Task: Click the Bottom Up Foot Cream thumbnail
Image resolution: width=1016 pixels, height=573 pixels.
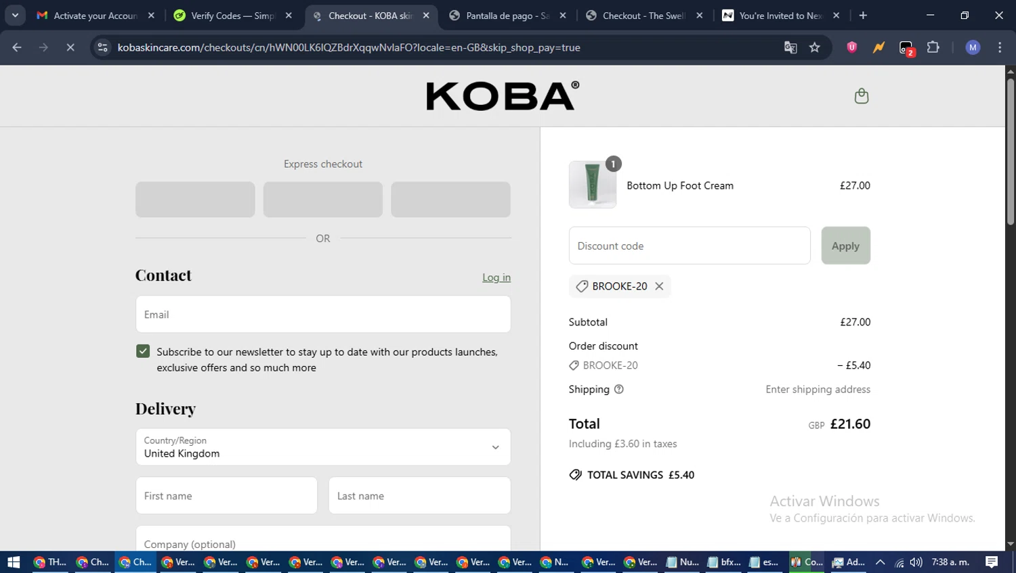Action: coord(593,185)
